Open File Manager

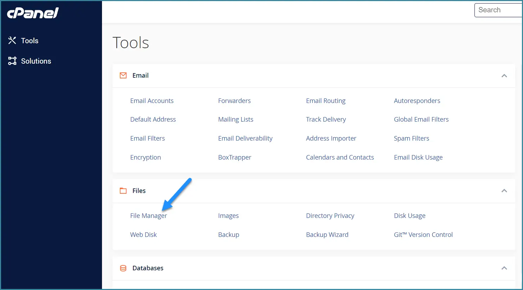148,216
